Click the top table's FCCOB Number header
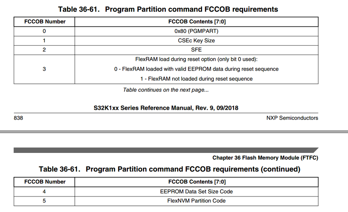 [x=45, y=22]
